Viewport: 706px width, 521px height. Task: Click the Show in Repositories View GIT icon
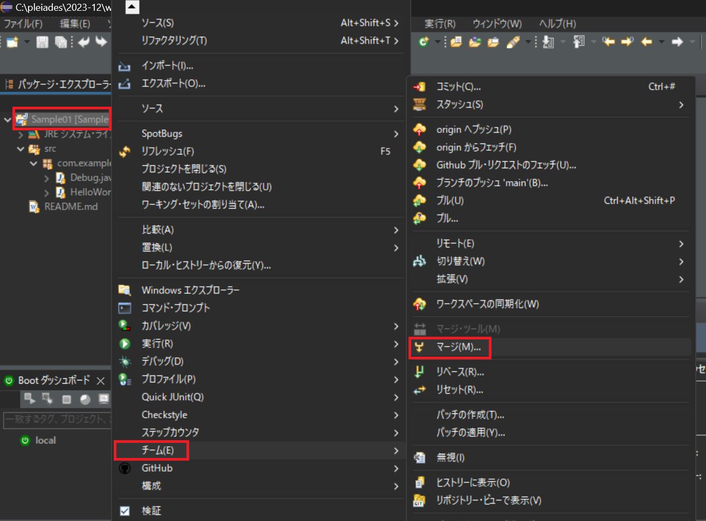click(x=419, y=501)
